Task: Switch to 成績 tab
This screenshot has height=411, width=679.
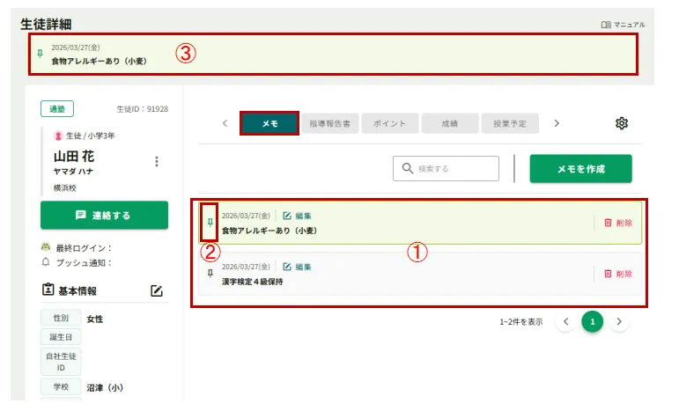Action: click(x=449, y=124)
